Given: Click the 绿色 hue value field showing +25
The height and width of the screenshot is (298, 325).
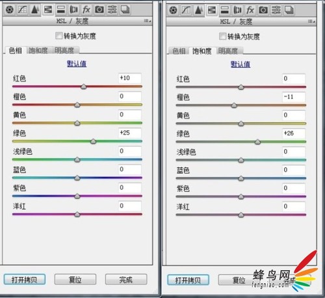Looking at the screenshot, I should pos(130,133).
